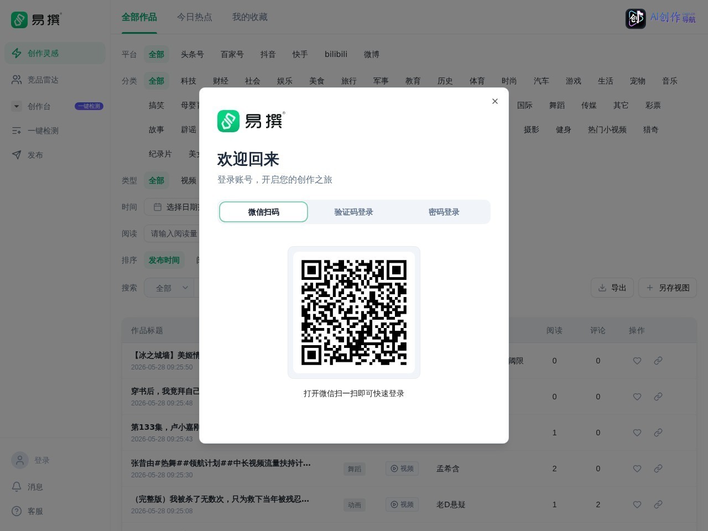The image size is (708, 531).
Task: Select the 财经 category
Action: 221,81
